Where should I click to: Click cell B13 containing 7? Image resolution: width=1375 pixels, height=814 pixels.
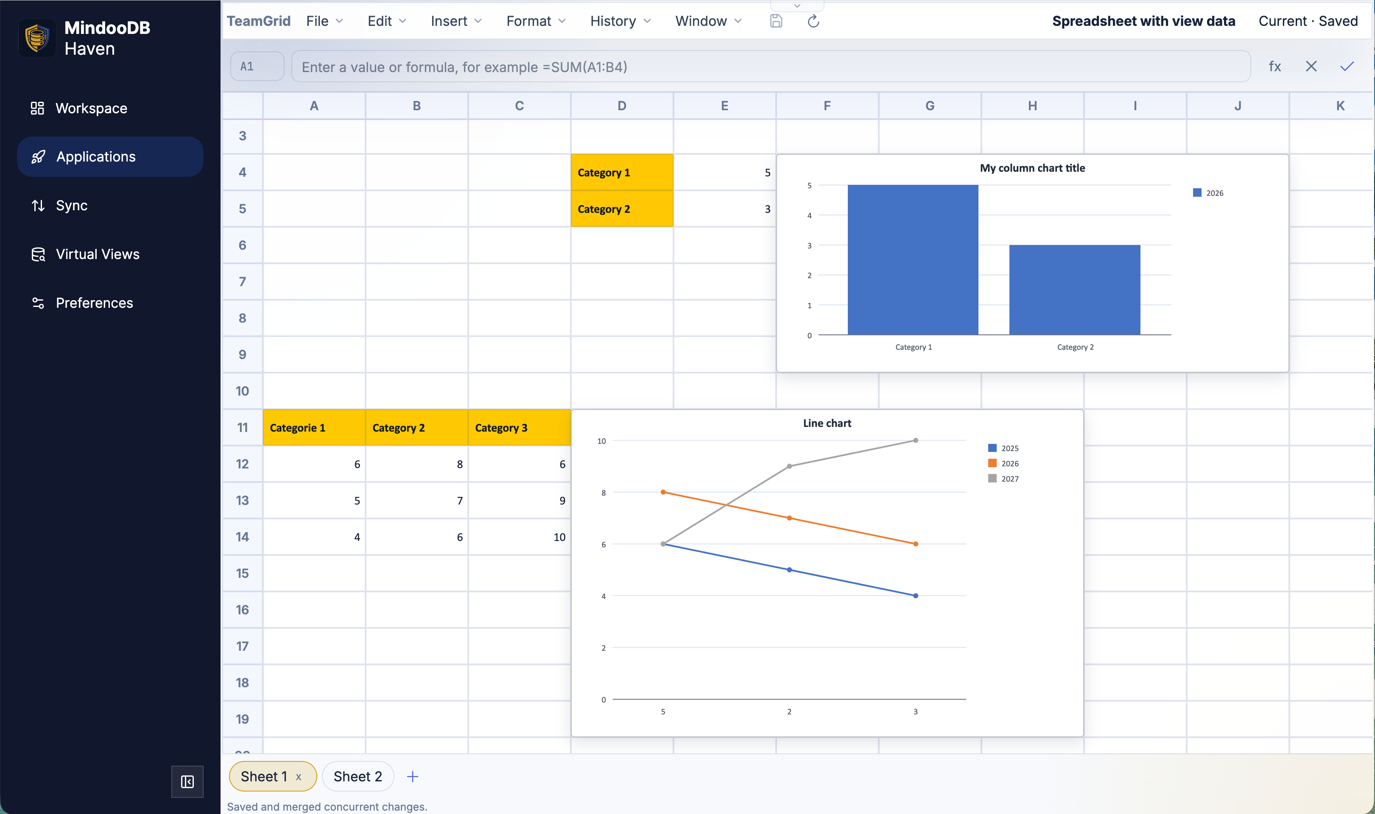[416, 500]
